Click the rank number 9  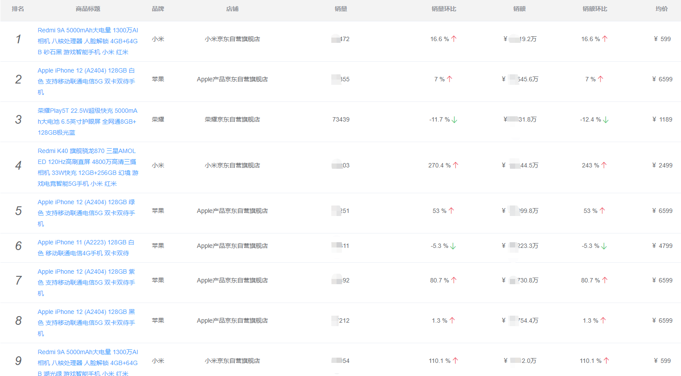point(18,361)
